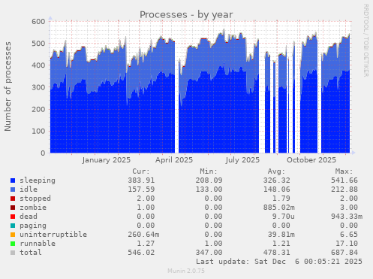Viewport: 373px width, 279px height.
Task: Click the 'October 2025' axis label
Action: click(x=311, y=160)
